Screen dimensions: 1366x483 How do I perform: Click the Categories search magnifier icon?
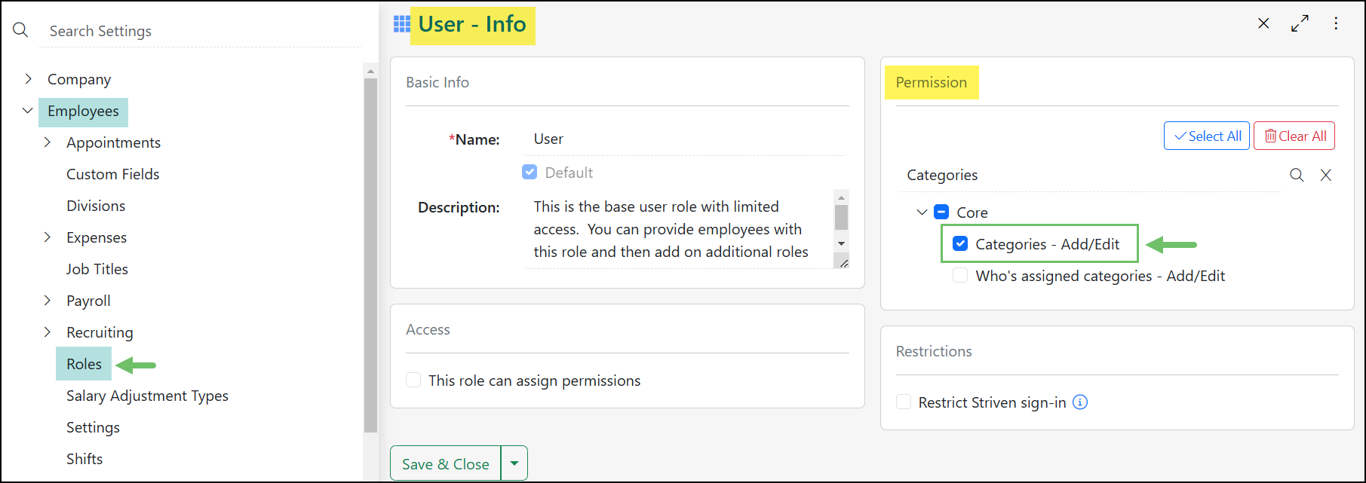(1297, 175)
